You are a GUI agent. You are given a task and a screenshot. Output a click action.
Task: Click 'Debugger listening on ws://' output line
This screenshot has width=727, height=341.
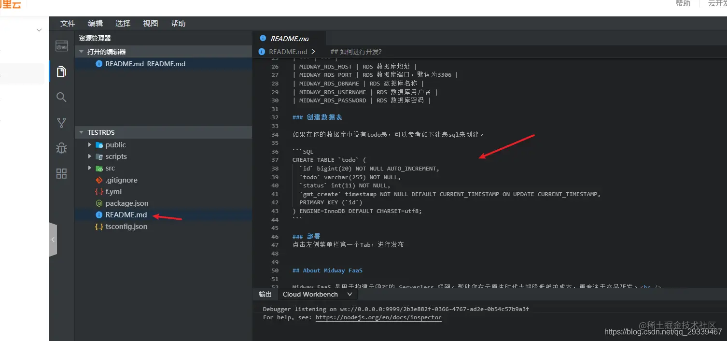tap(396, 309)
